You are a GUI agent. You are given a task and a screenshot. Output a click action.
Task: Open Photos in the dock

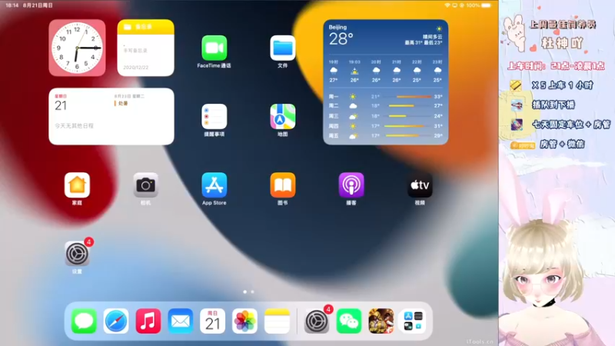(x=244, y=321)
